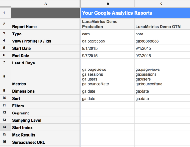The height and width of the screenshot is (147, 190).
Task: Select empty Spreadsheet URL cell in column B
Action: point(108,142)
